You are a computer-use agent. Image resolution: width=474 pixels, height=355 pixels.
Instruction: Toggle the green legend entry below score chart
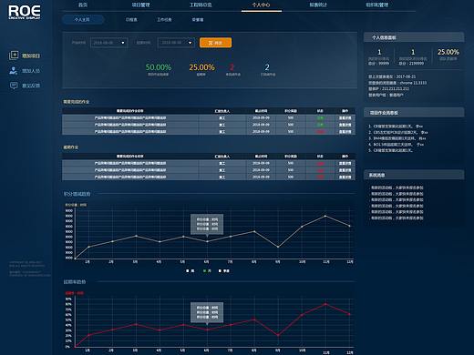pyautogui.click(x=207, y=270)
